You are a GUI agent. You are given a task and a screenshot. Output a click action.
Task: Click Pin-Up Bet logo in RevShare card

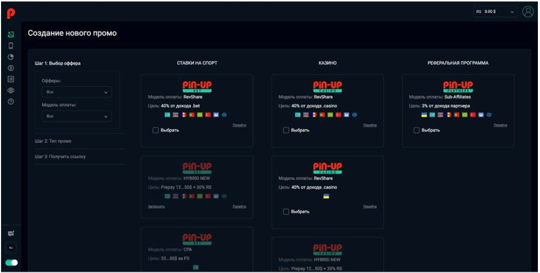[x=197, y=86]
